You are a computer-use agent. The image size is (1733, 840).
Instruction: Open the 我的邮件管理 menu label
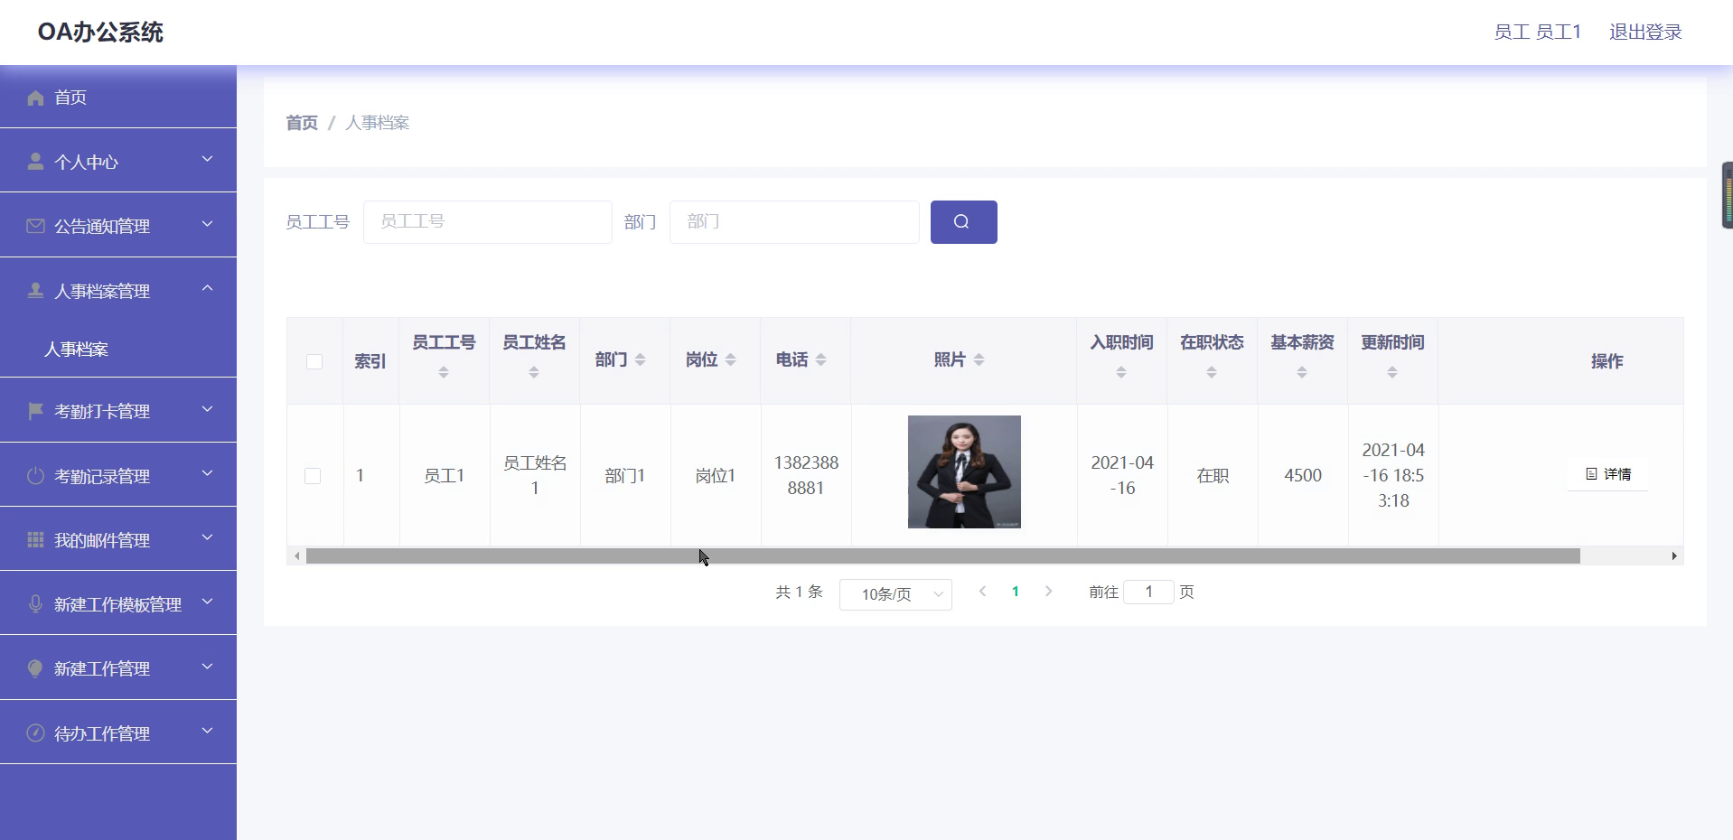(x=102, y=540)
